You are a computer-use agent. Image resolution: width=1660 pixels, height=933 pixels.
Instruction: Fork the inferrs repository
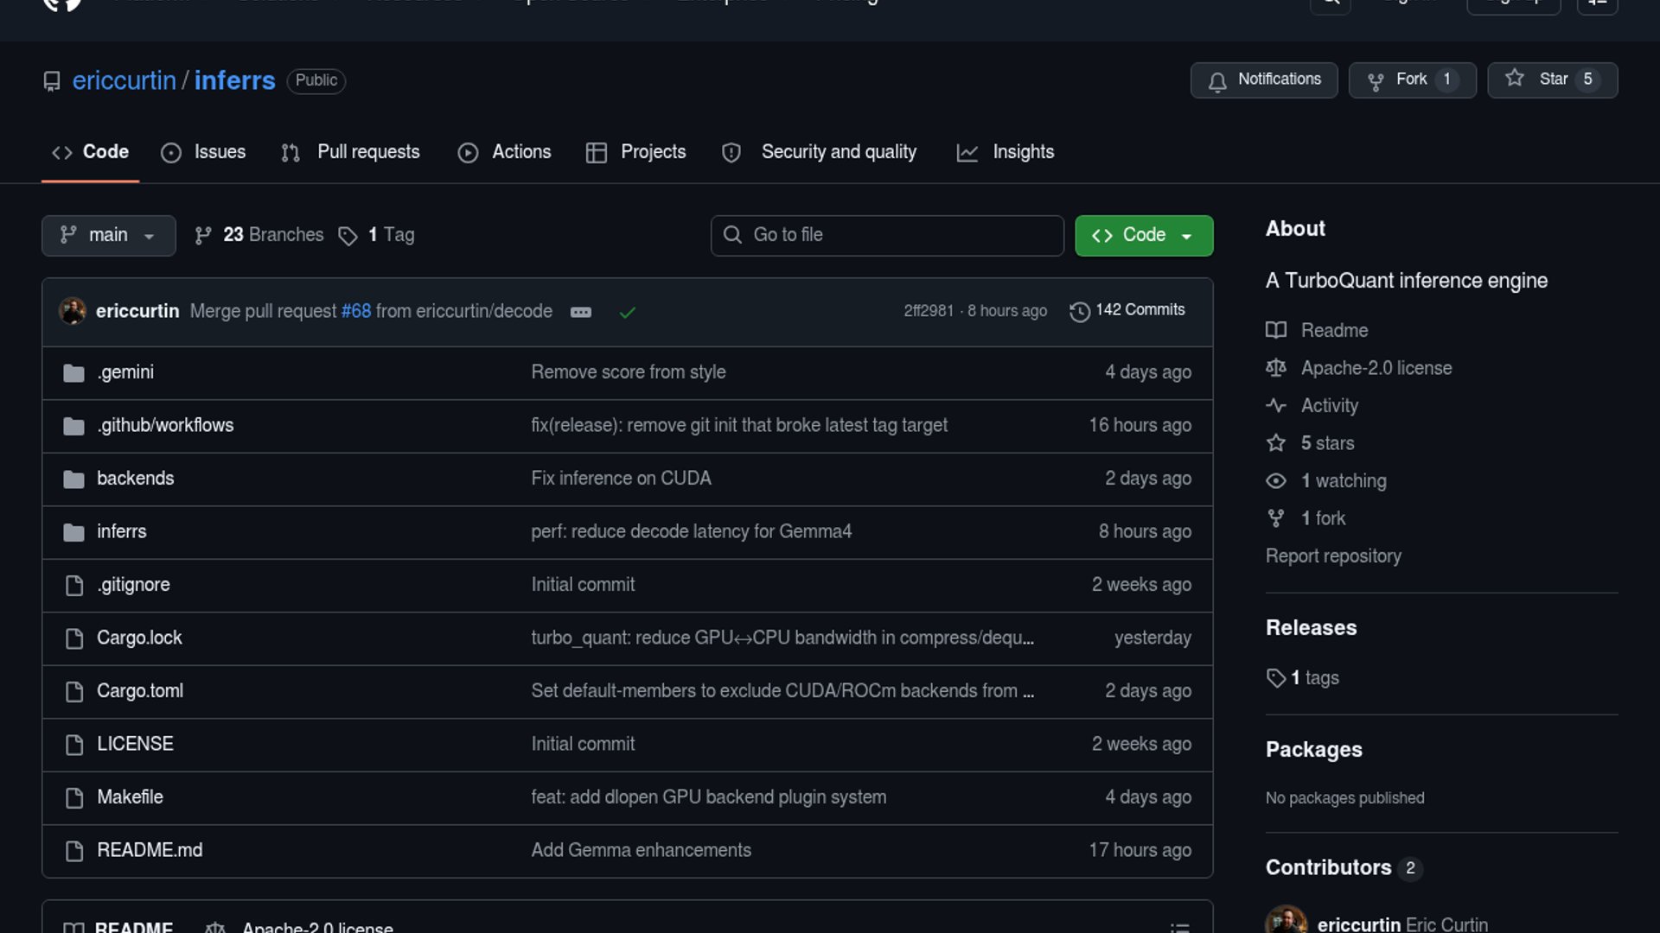(1412, 79)
